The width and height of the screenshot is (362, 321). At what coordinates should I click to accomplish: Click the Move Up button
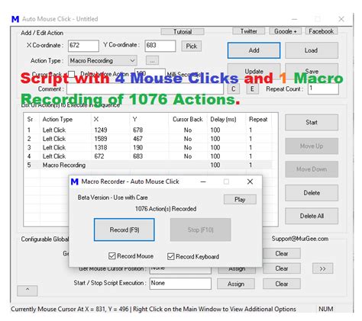pyautogui.click(x=312, y=146)
